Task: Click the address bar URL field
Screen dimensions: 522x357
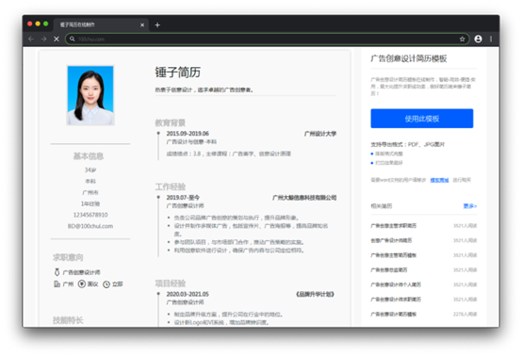Action: coord(267,39)
